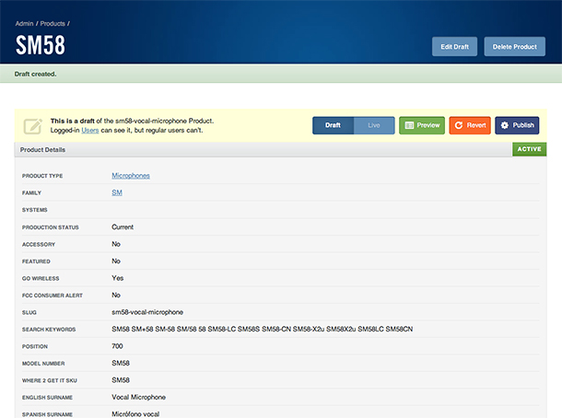The image size is (562, 418).
Task: Click the ACTIVE status badge
Action: pos(529,149)
